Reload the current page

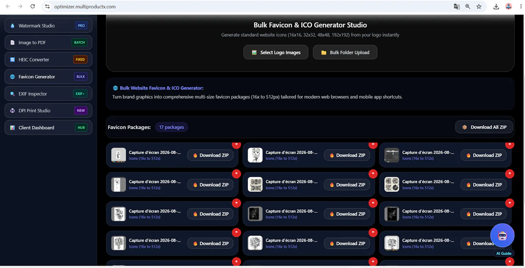coord(32,6)
